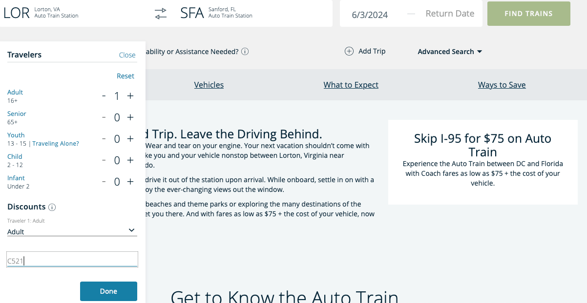Click the Disability or Assistance Needed info icon

tap(245, 51)
